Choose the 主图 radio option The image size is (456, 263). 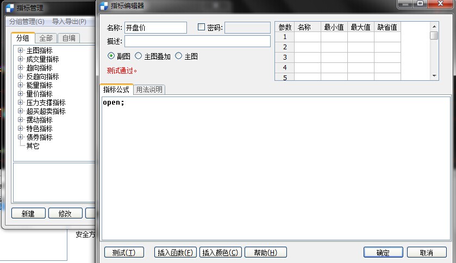coord(178,56)
